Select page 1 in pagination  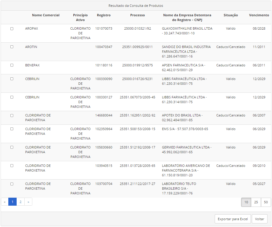coord(12,202)
